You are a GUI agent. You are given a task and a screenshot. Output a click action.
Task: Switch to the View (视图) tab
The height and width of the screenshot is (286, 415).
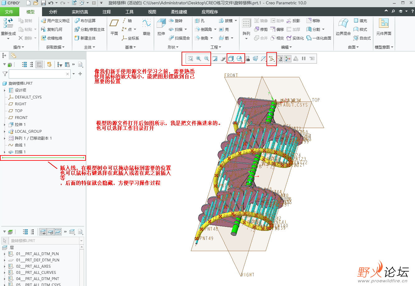[152, 12]
